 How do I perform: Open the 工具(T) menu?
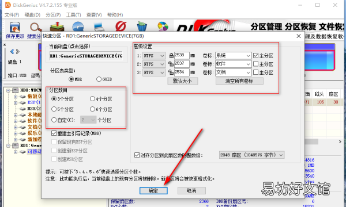(x=73, y=15)
